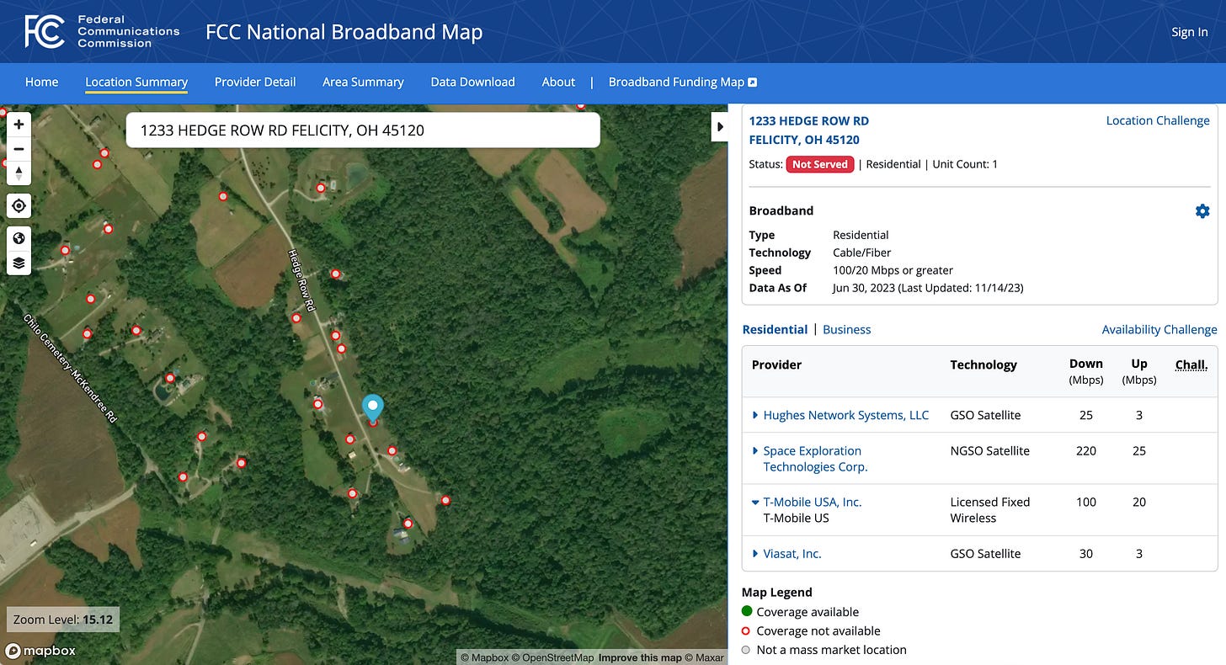The height and width of the screenshot is (665, 1226).
Task: Click the Mapbox logo on the map
Action: click(40, 651)
